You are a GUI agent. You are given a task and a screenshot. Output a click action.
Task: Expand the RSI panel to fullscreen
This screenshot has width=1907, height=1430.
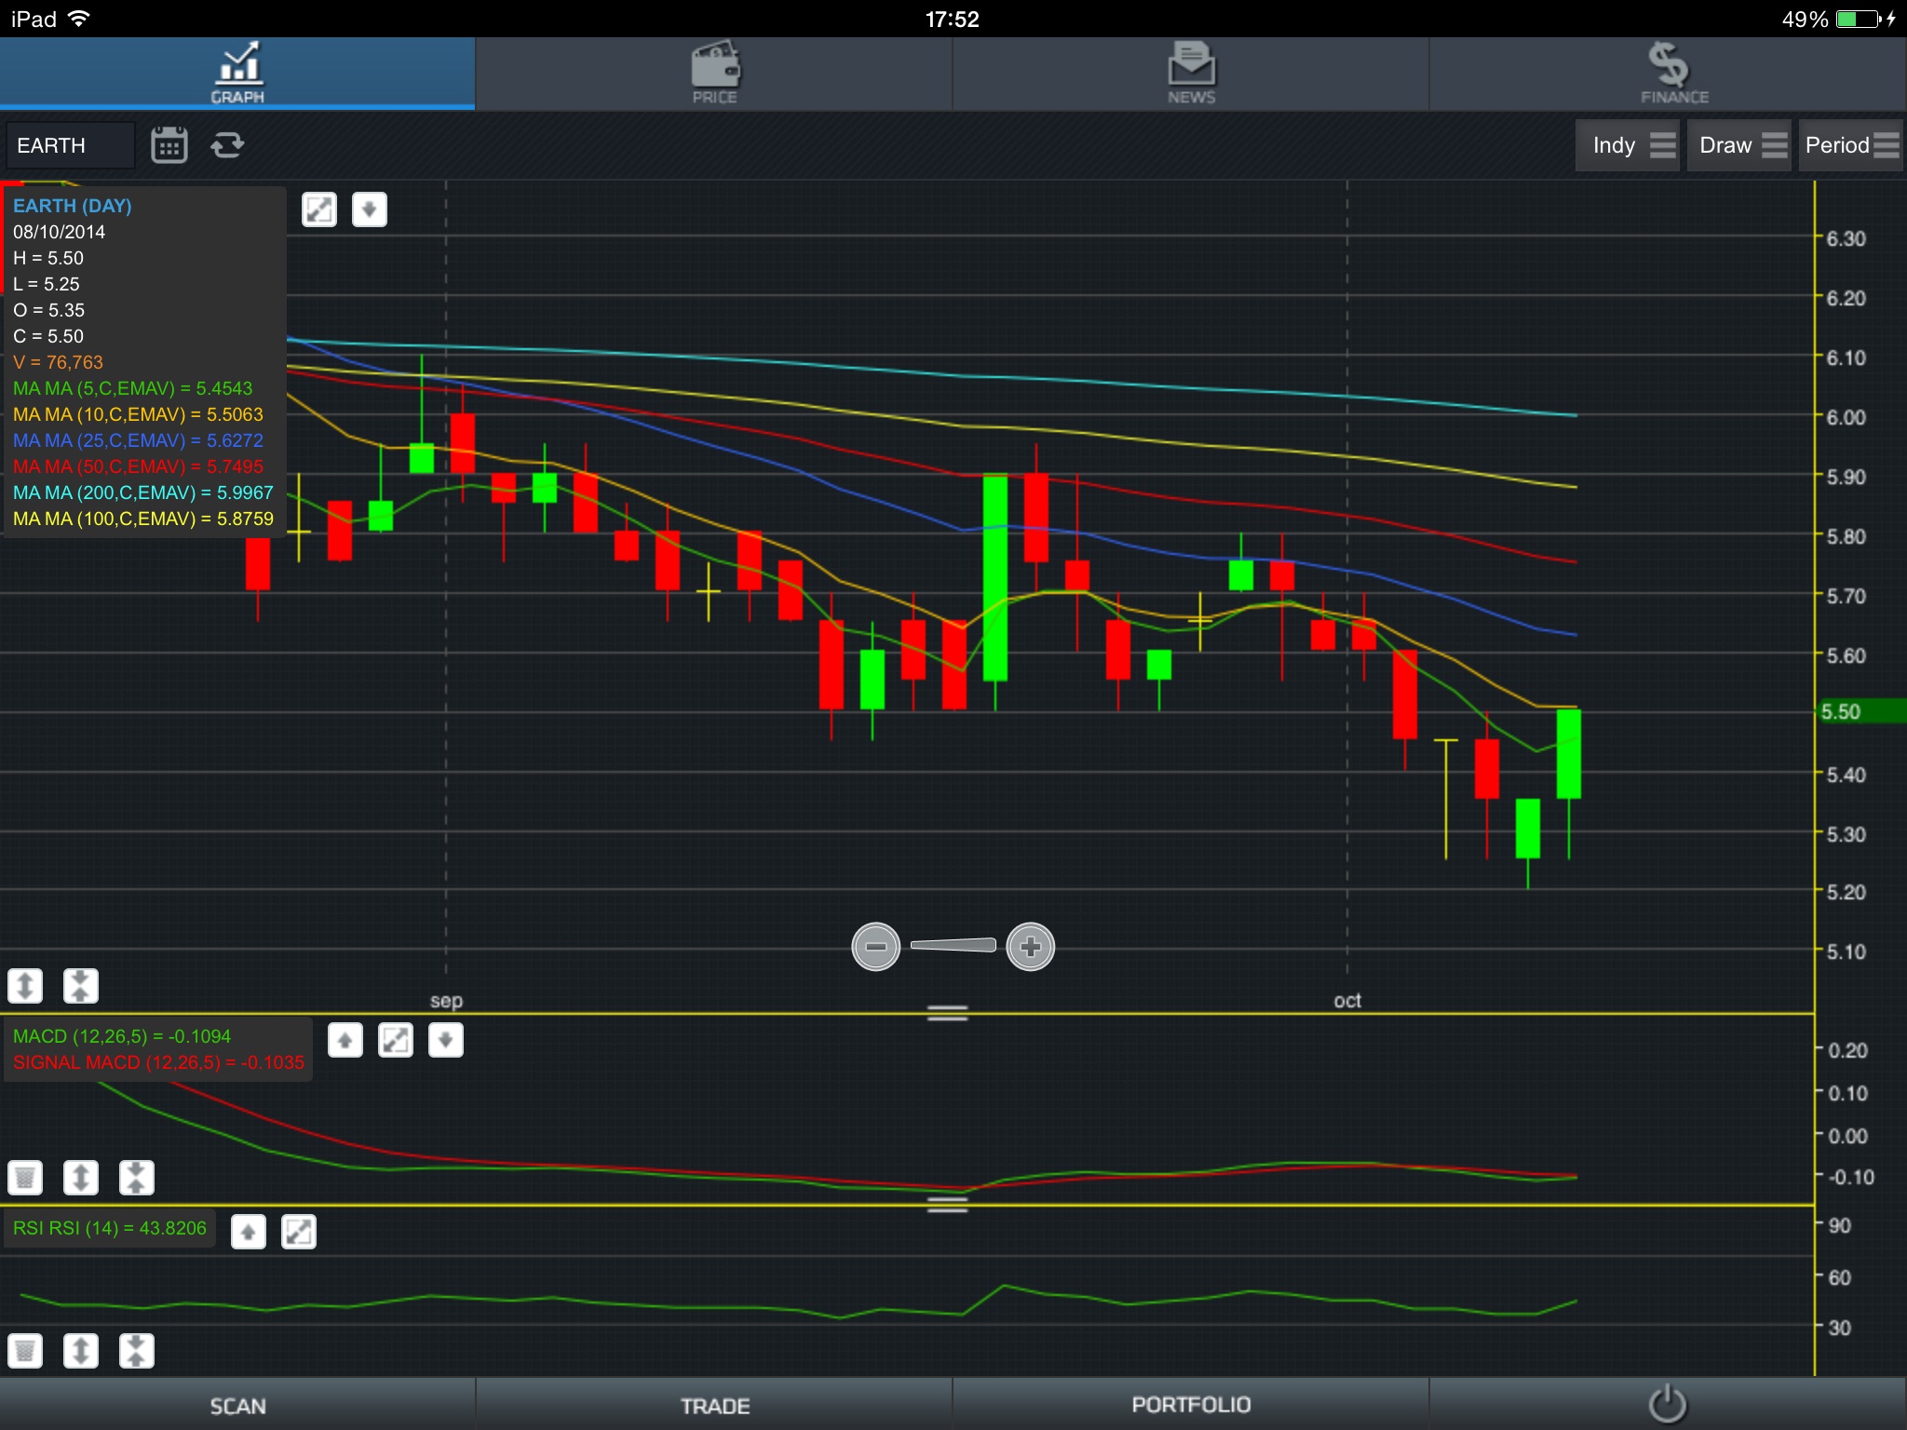coord(299,1233)
